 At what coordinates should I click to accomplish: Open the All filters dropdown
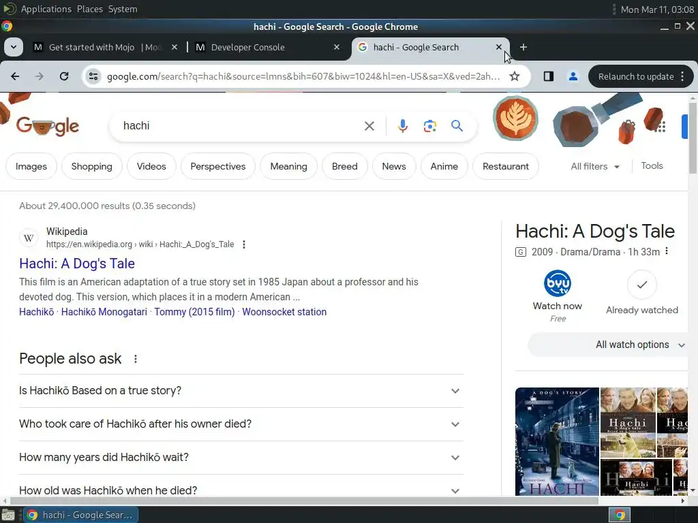[595, 166]
